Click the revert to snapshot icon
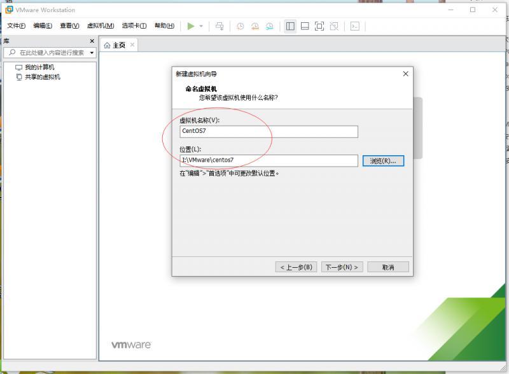Image resolution: width=509 pixels, height=374 pixels. click(255, 26)
